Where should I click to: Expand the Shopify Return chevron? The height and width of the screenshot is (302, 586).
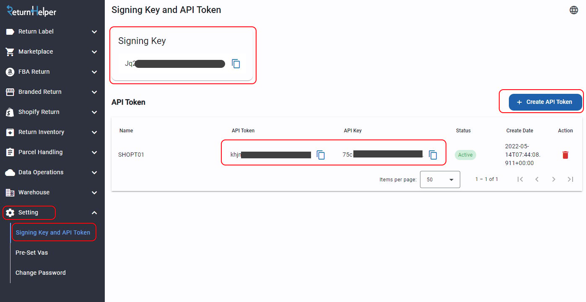point(94,112)
